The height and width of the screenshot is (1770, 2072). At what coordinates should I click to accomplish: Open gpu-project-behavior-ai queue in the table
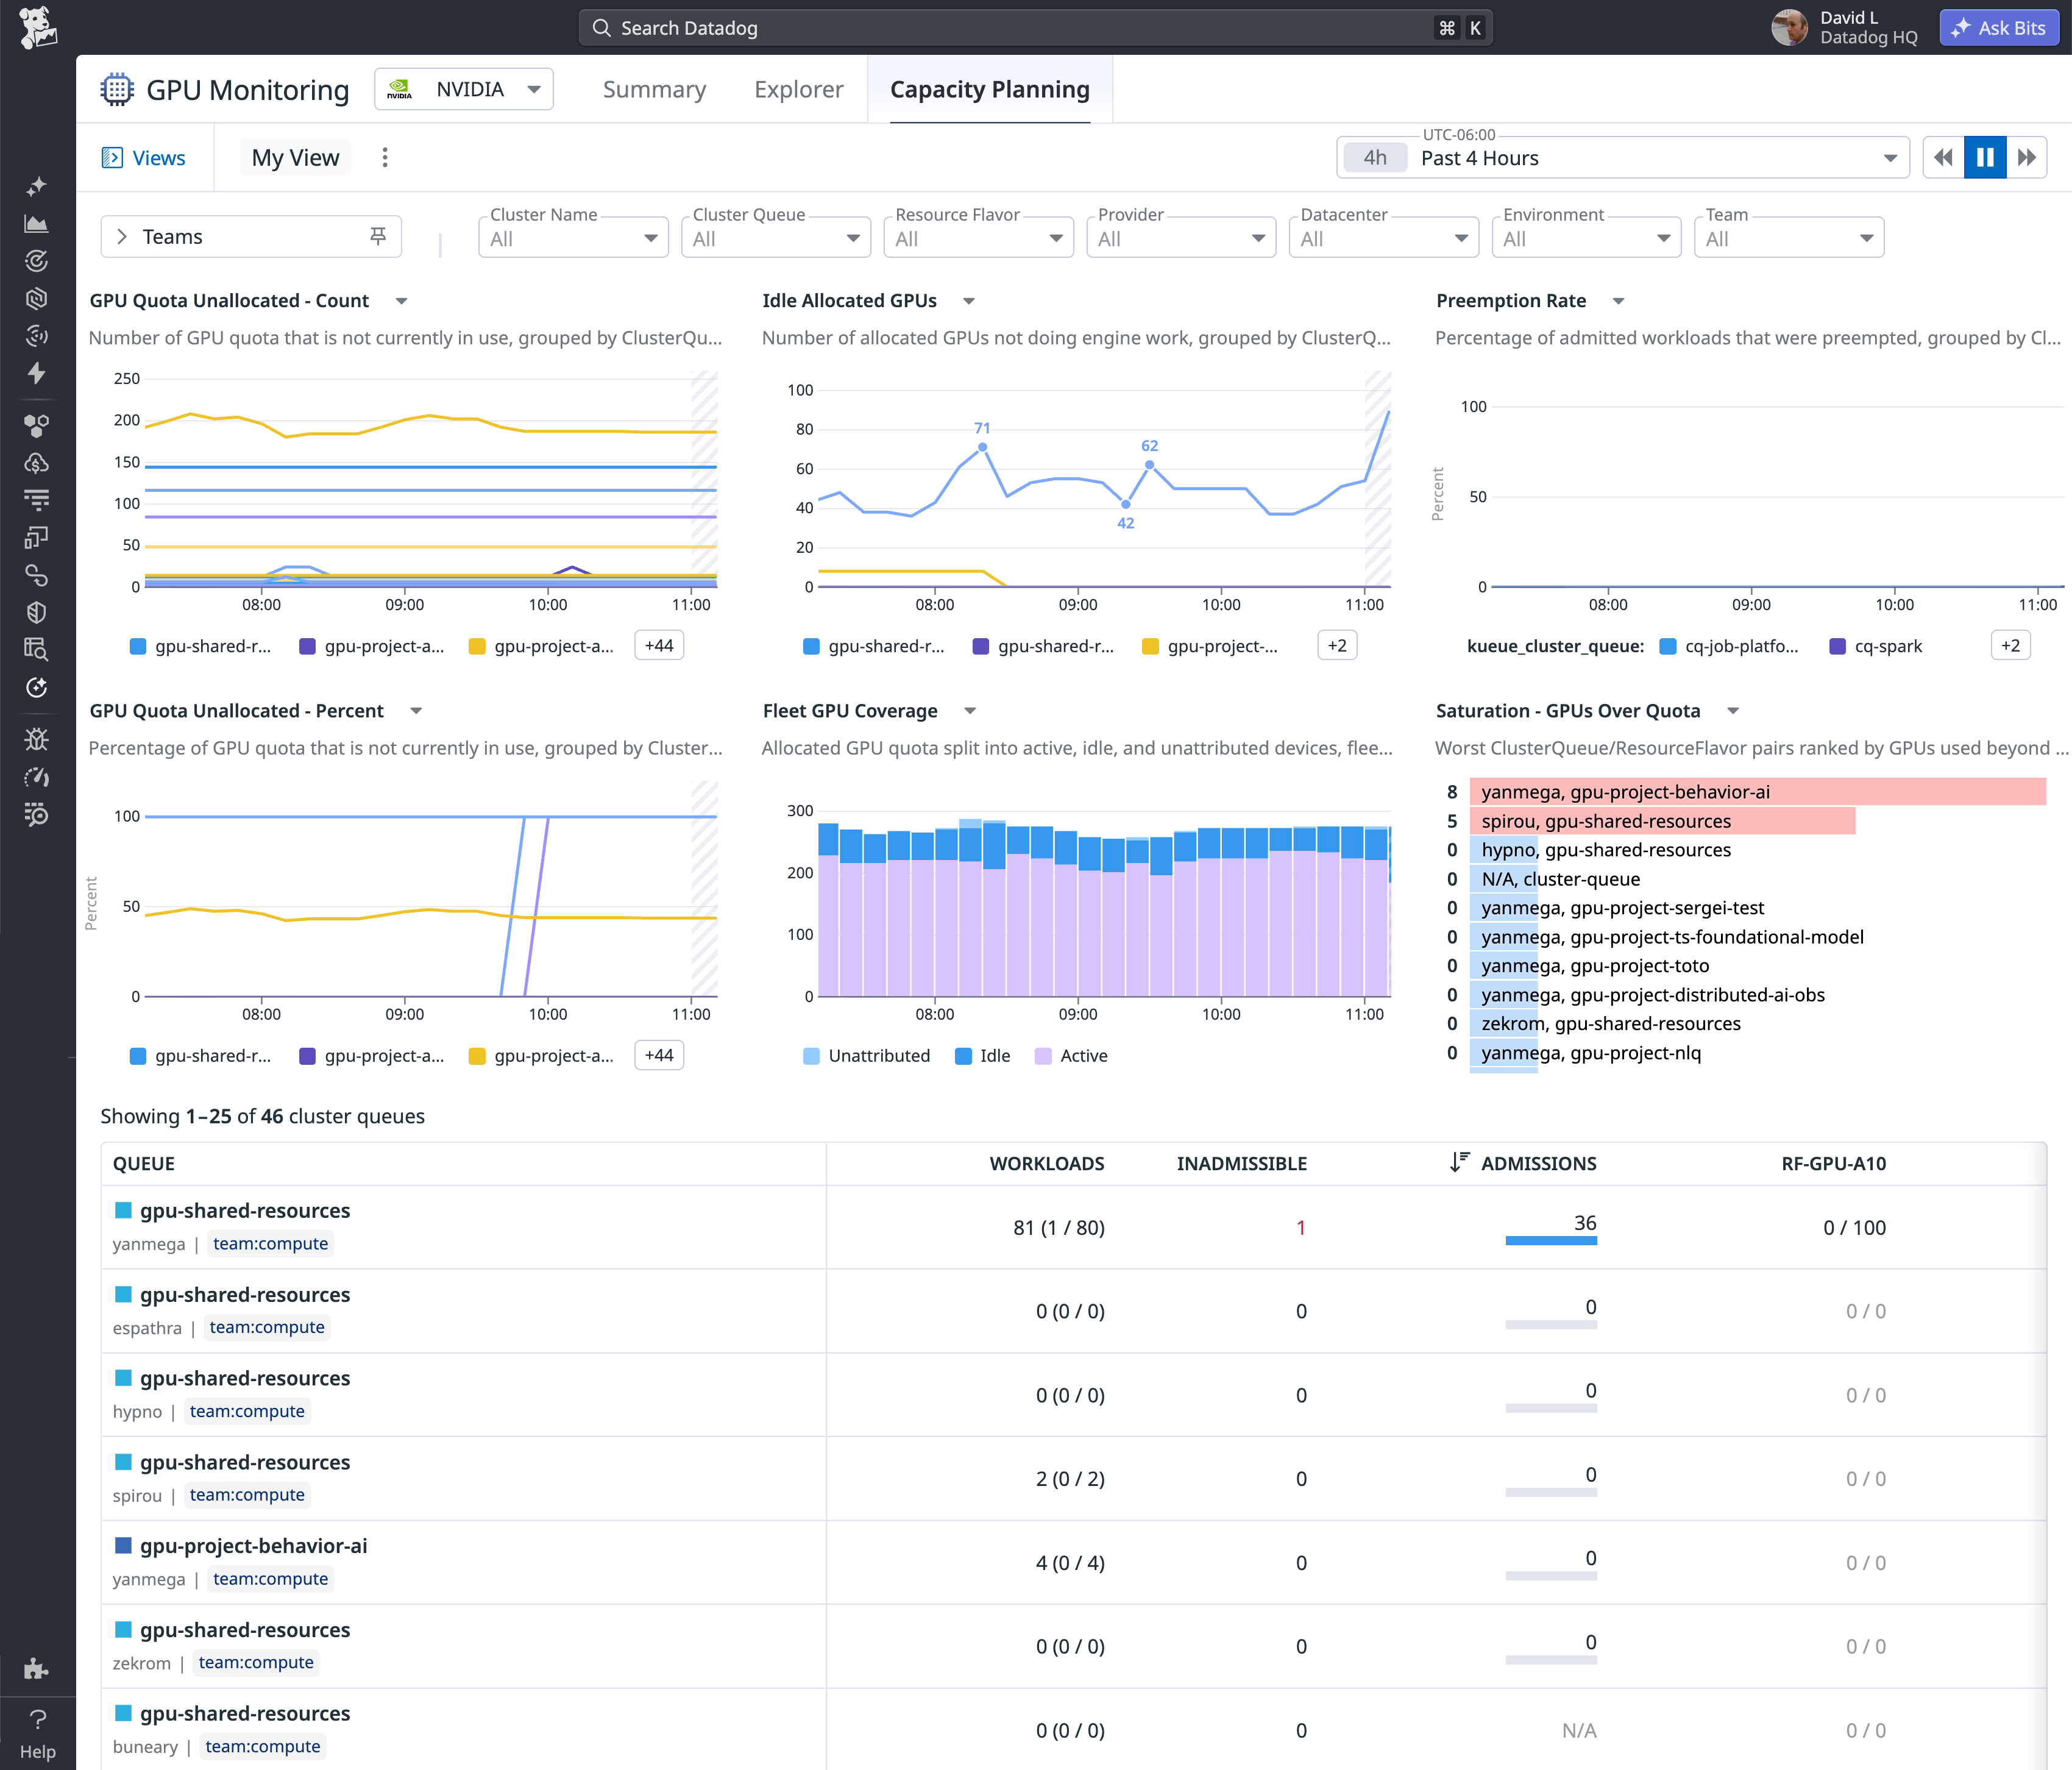tap(254, 1545)
